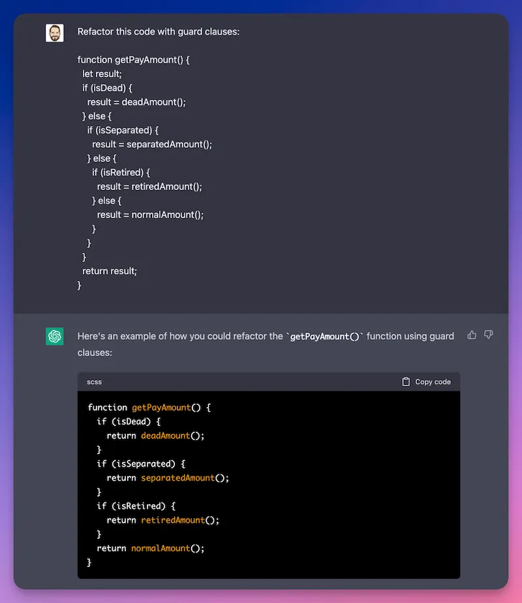Click "return separatedAmount();" in the black code block

[x=168, y=478]
